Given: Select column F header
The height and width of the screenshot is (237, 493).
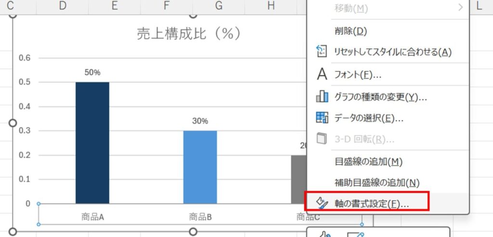Looking at the screenshot, I should (167, 6).
